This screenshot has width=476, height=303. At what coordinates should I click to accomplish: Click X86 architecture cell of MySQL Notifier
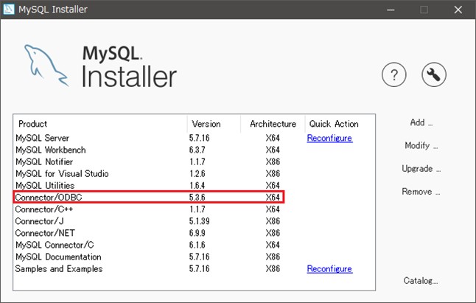[x=273, y=162]
